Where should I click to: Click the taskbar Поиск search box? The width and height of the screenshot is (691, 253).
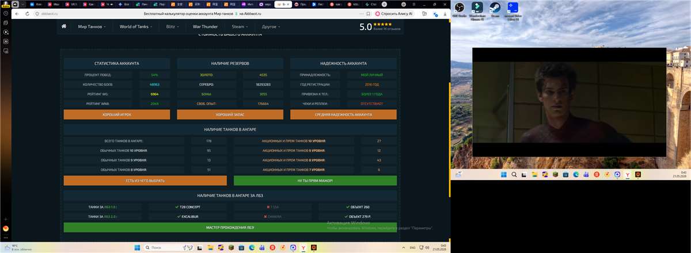point(168,248)
